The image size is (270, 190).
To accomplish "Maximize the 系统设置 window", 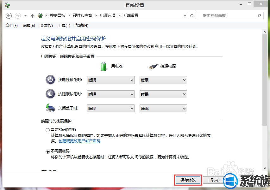I will 249,4.
